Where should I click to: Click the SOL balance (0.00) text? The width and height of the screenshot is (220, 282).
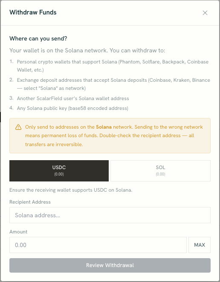pyautogui.click(x=160, y=174)
